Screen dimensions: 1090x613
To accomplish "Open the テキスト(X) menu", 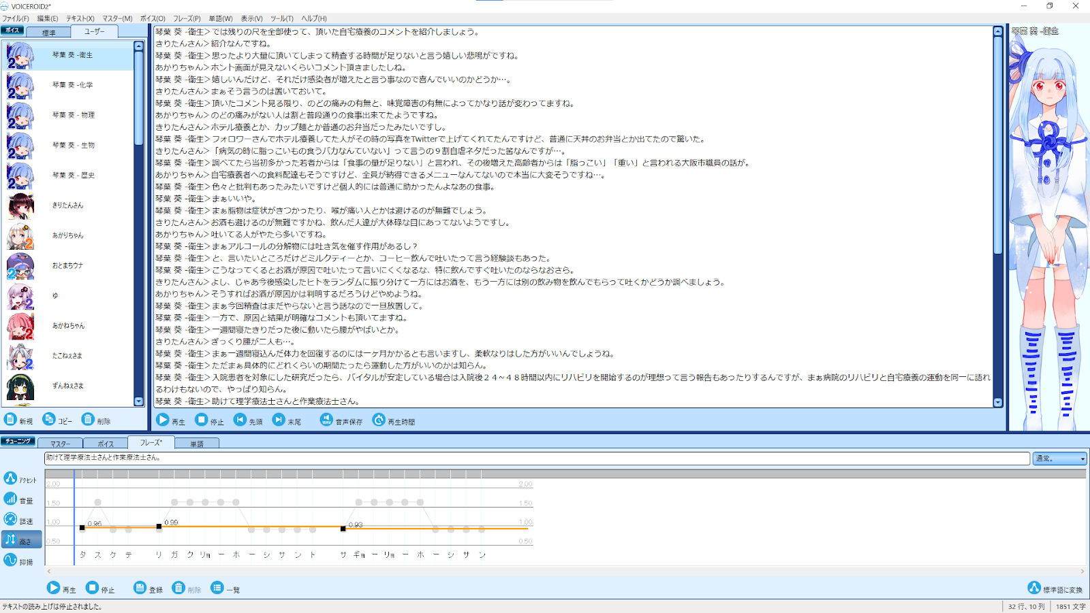I will [x=80, y=18].
